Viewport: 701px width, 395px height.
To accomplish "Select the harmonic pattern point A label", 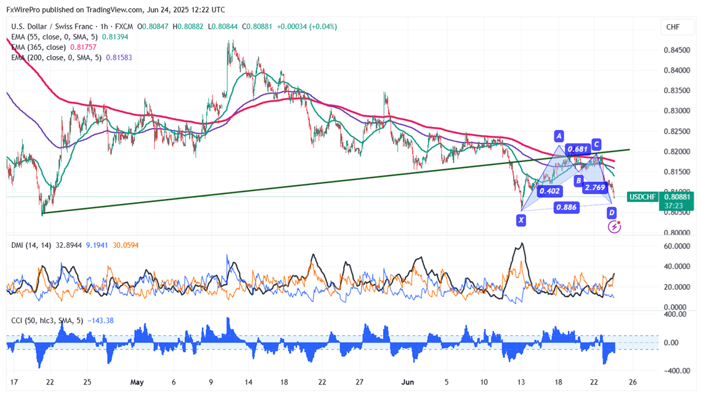I will pyautogui.click(x=558, y=136).
